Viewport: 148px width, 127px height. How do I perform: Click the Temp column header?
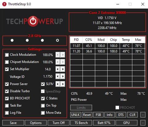coord(126,40)
